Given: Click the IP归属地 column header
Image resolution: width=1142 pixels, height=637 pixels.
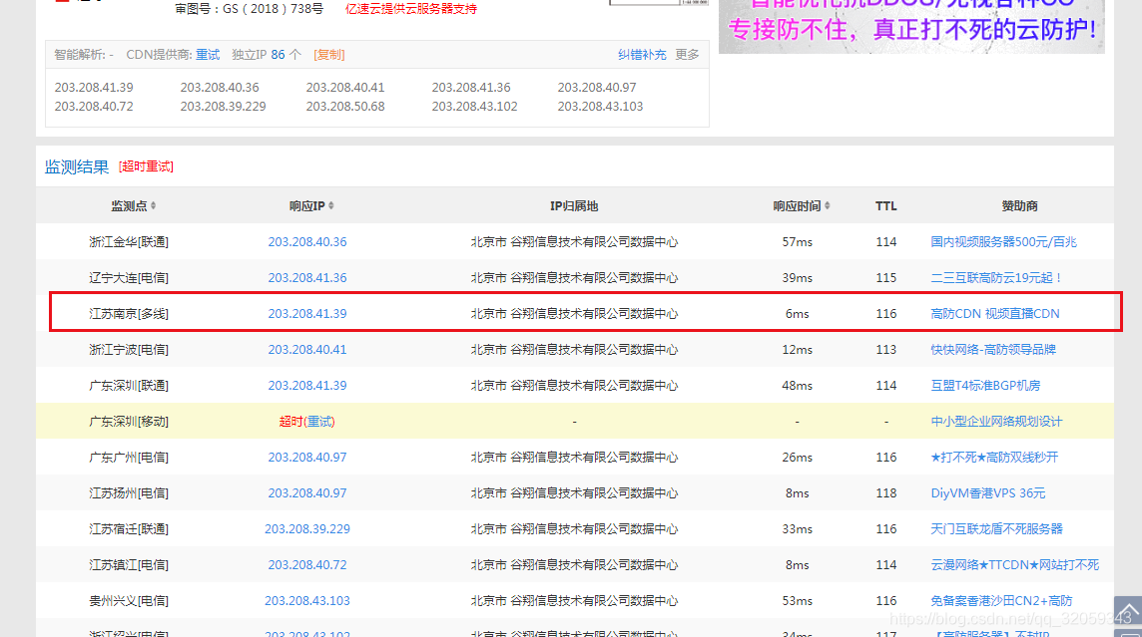Looking at the screenshot, I should pos(574,205).
